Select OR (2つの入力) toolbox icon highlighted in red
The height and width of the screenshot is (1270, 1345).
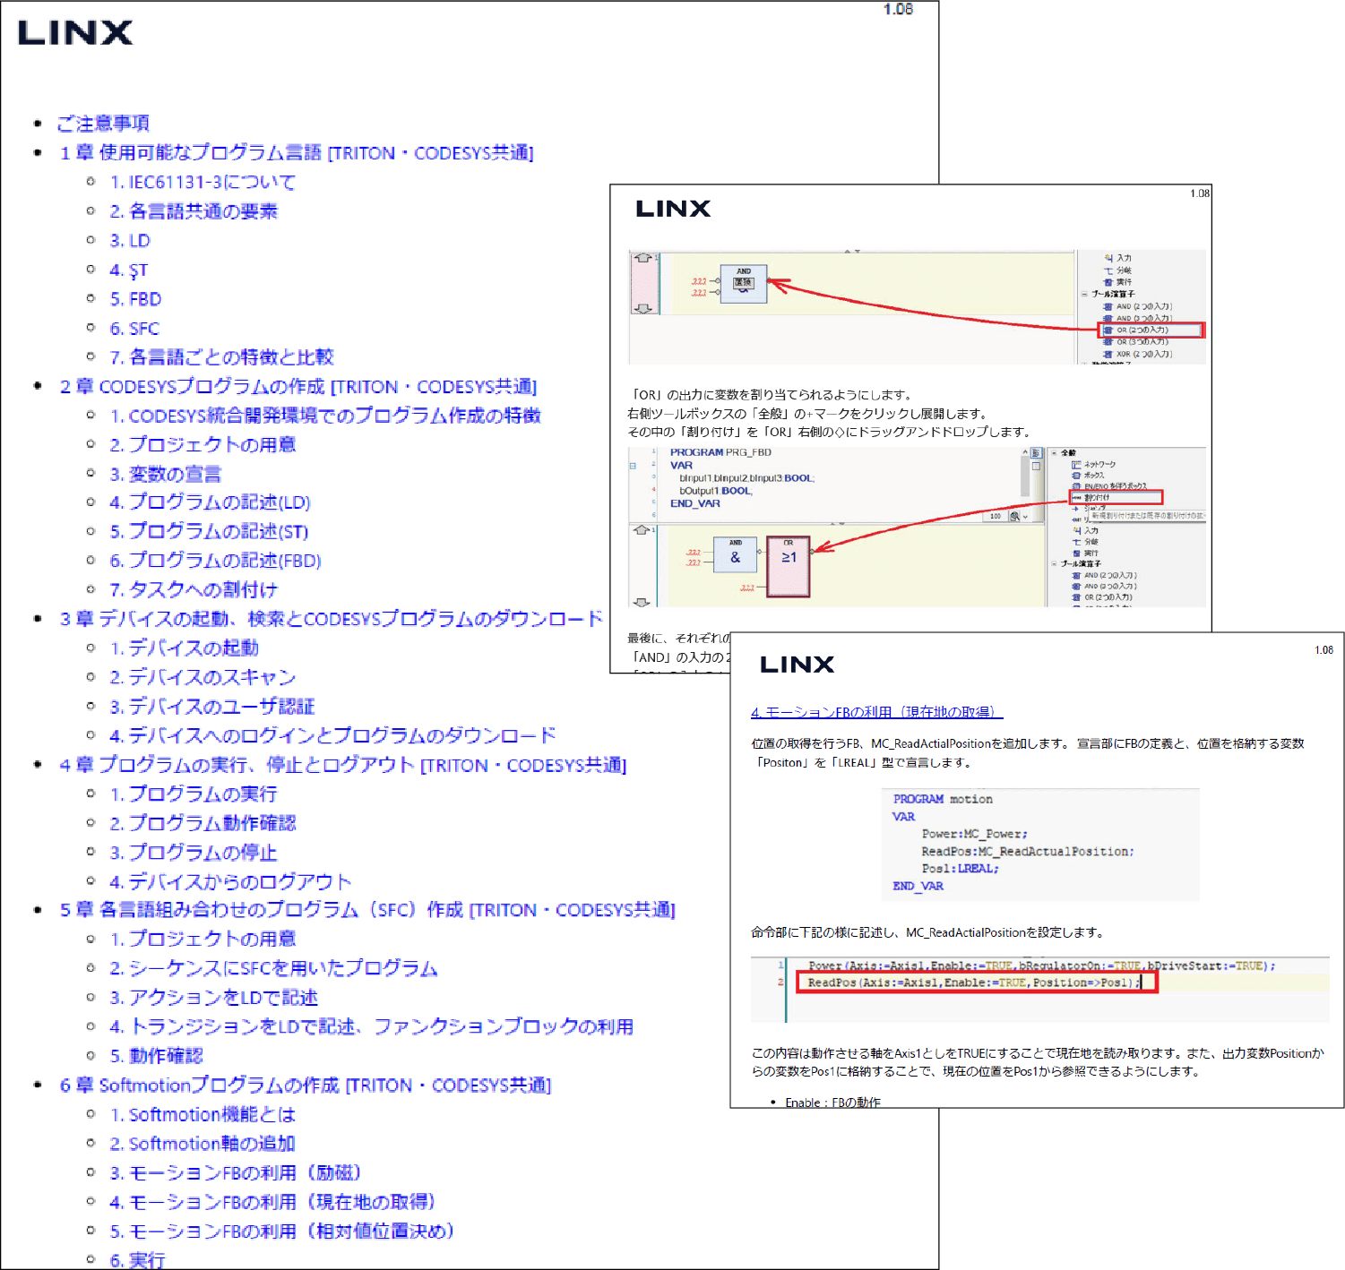pos(1108,330)
